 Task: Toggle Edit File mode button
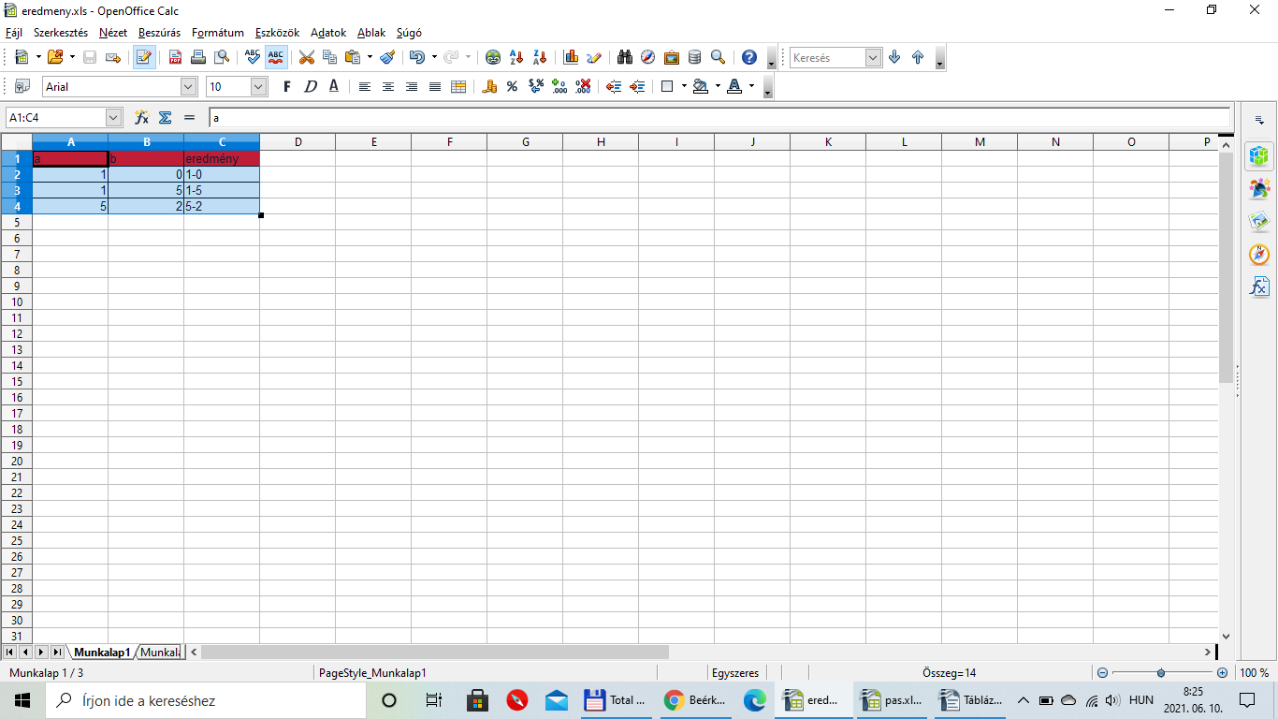(x=144, y=57)
